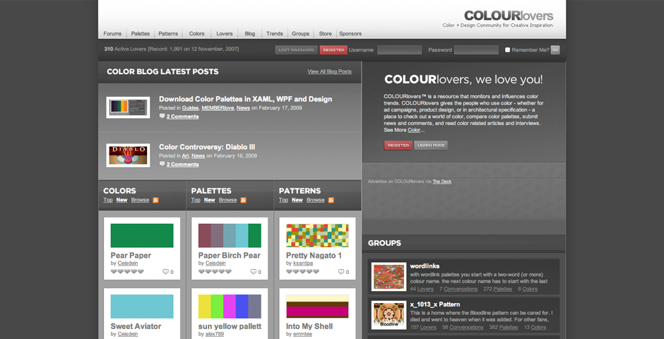
Task: Click the Pear Paper green color swatch
Action: pyautogui.click(x=142, y=235)
